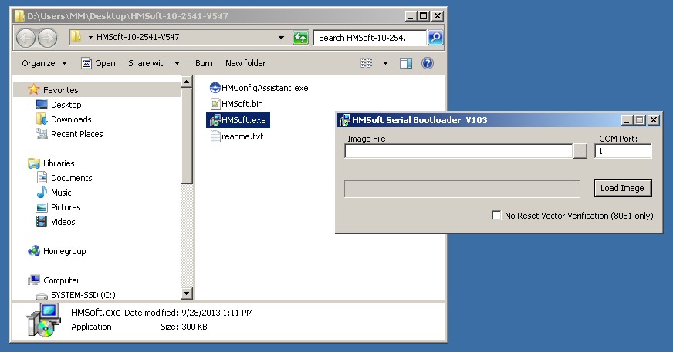This screenshot has height=352, width=673.
Task: Toggle the preview pane icon
Action: coord(406,63)
